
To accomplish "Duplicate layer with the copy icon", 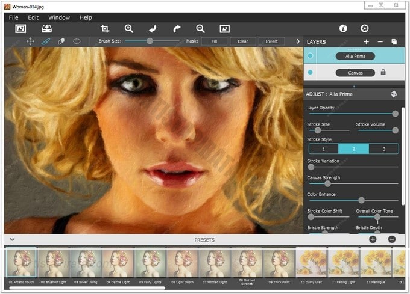I will (x=394, y=41).
